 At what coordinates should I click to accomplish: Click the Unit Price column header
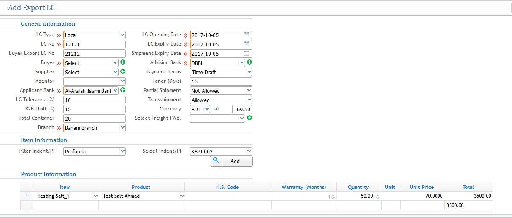click(422, 187)
